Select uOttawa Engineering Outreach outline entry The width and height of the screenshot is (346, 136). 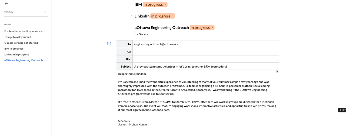pos(25,60)
